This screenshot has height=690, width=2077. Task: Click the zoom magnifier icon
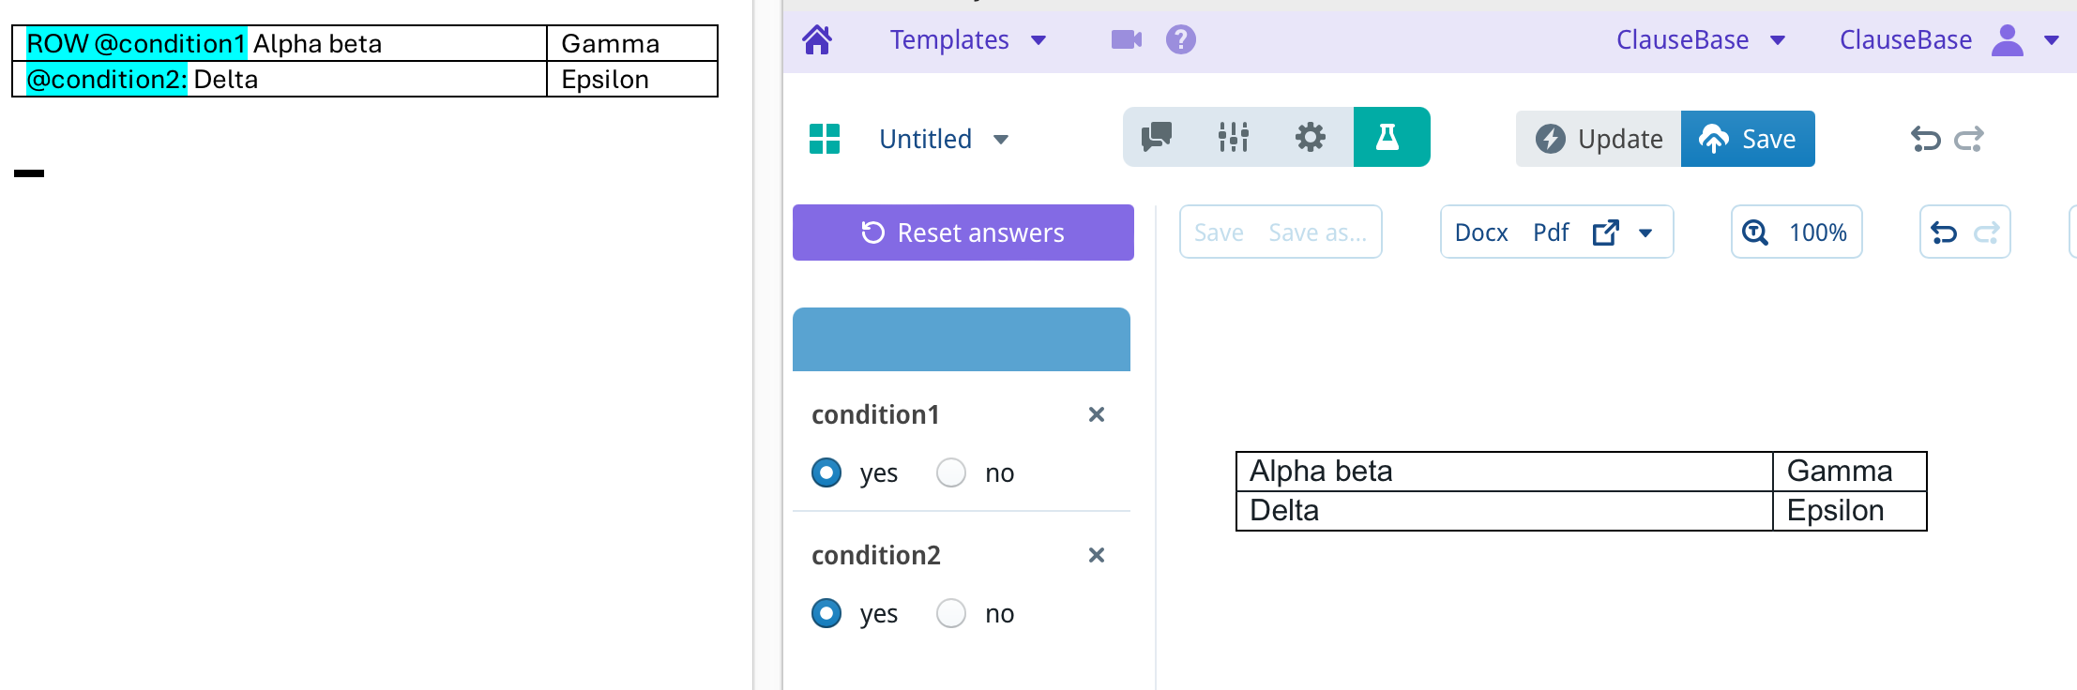click(1755, 232)
